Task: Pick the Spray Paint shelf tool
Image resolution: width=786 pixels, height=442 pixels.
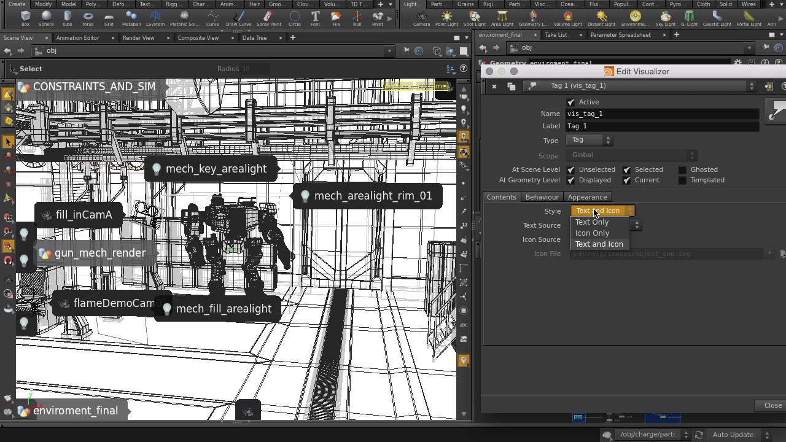Action: pyautogui.click(x=268, y=18)
